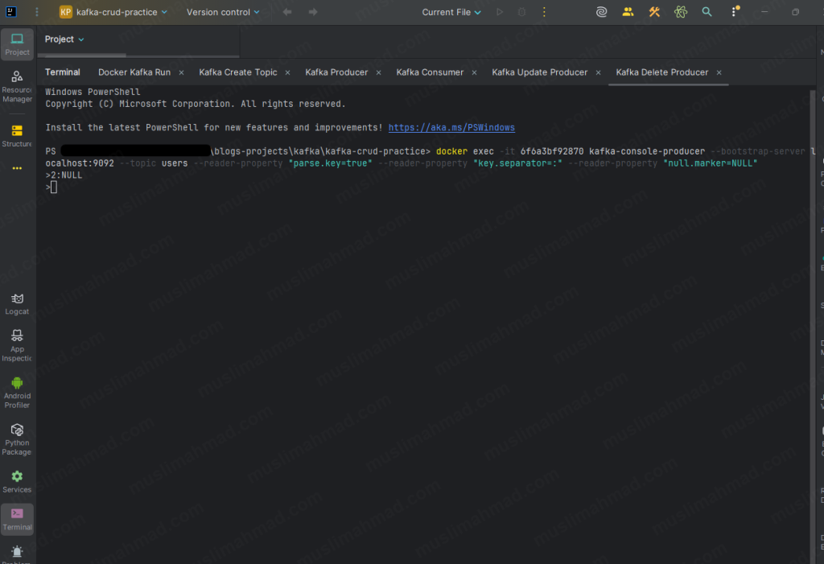
Task: Click the 'key.separator=:' argument text
Action: point(517,163)
